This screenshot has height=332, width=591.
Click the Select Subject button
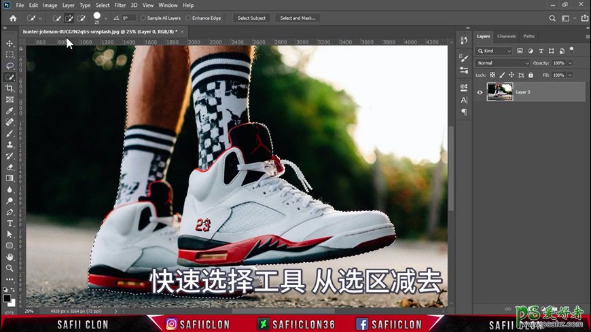tap(251, 18)
